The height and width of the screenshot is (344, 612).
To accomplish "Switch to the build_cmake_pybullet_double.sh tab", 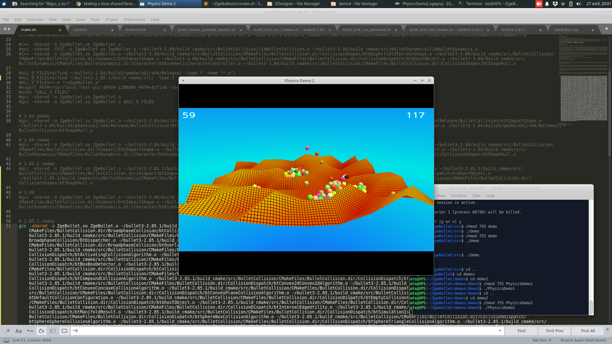I will coord(207,30).
